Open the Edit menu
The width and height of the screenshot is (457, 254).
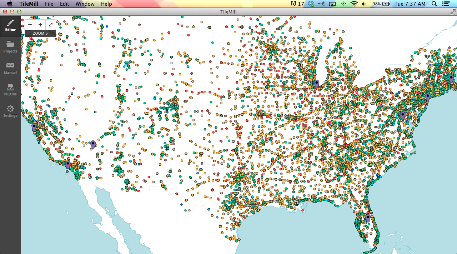tap(65, 4)
